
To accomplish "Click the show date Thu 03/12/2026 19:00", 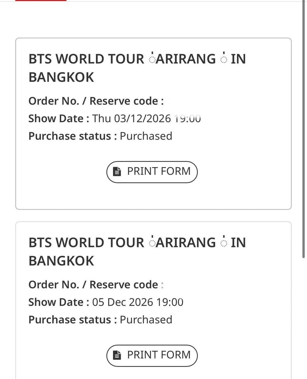I will [147, 119].
